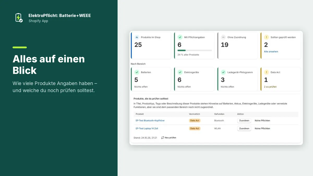Click the '2 zu prüfen' text in the Data Act card

(270, 87)
